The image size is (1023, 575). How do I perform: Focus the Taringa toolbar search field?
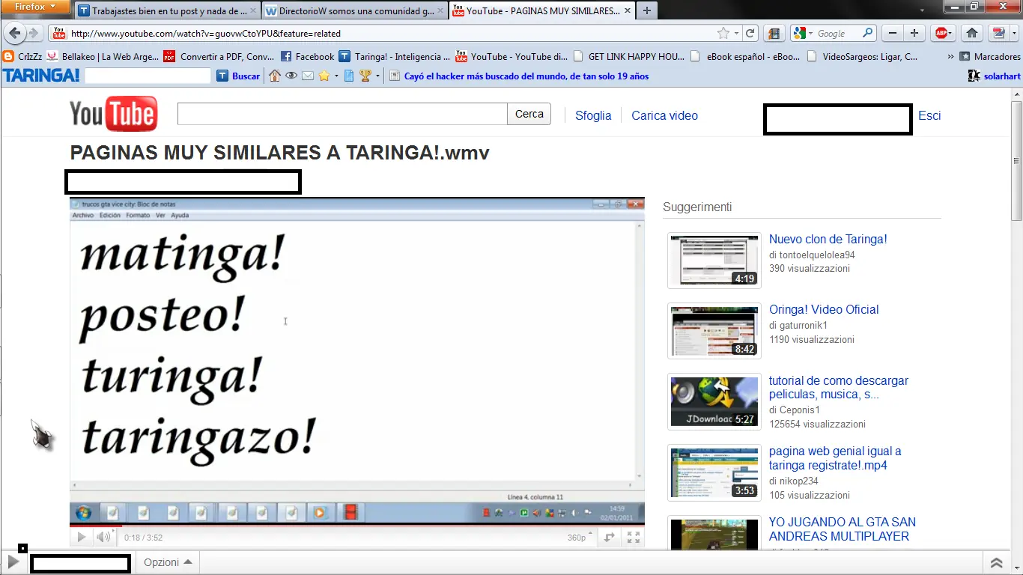148,76
